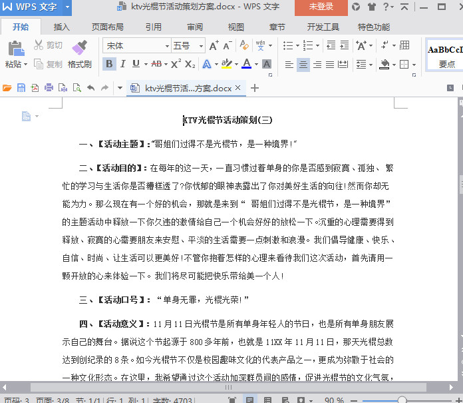Image resolution: width=463 pixels, height=403 pixels.
Task: Switch to the 视图 (View) tab
Action: (236, 27)
